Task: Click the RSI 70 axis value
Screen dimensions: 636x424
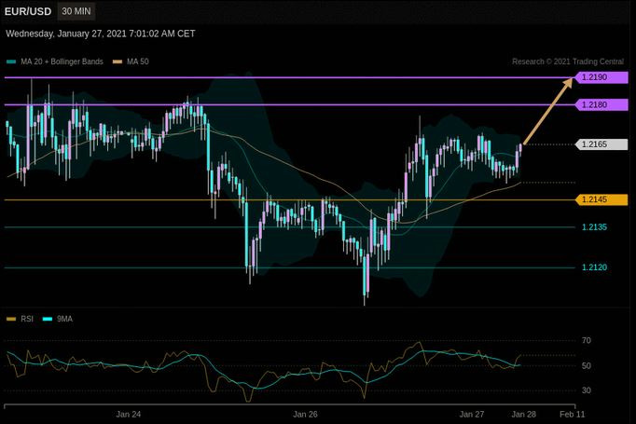Action: point(587,340)
